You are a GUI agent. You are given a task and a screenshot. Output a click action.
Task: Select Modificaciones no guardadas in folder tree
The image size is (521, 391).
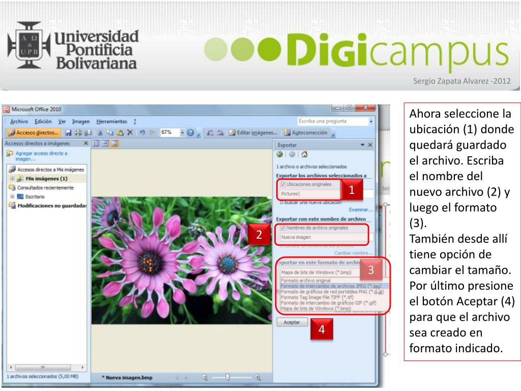52,206
